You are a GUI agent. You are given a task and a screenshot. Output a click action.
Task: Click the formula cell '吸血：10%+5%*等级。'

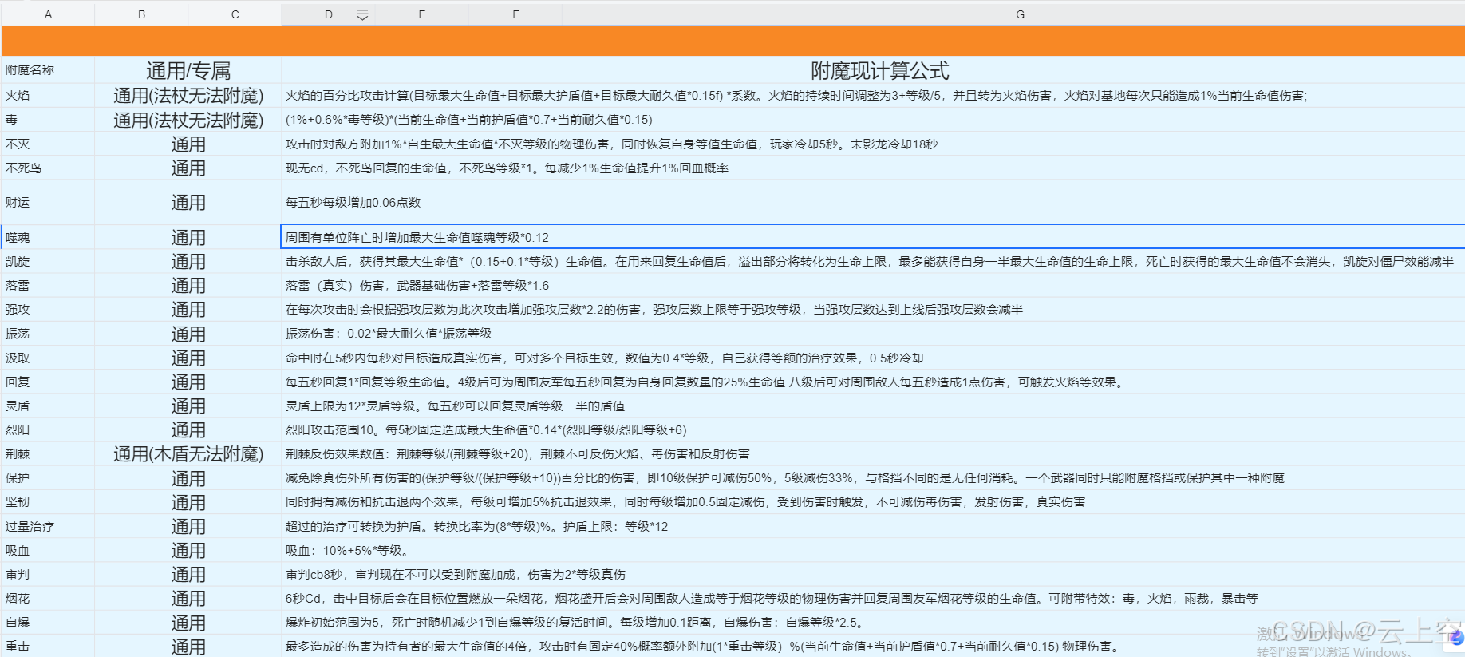click(x=873, y=550)
